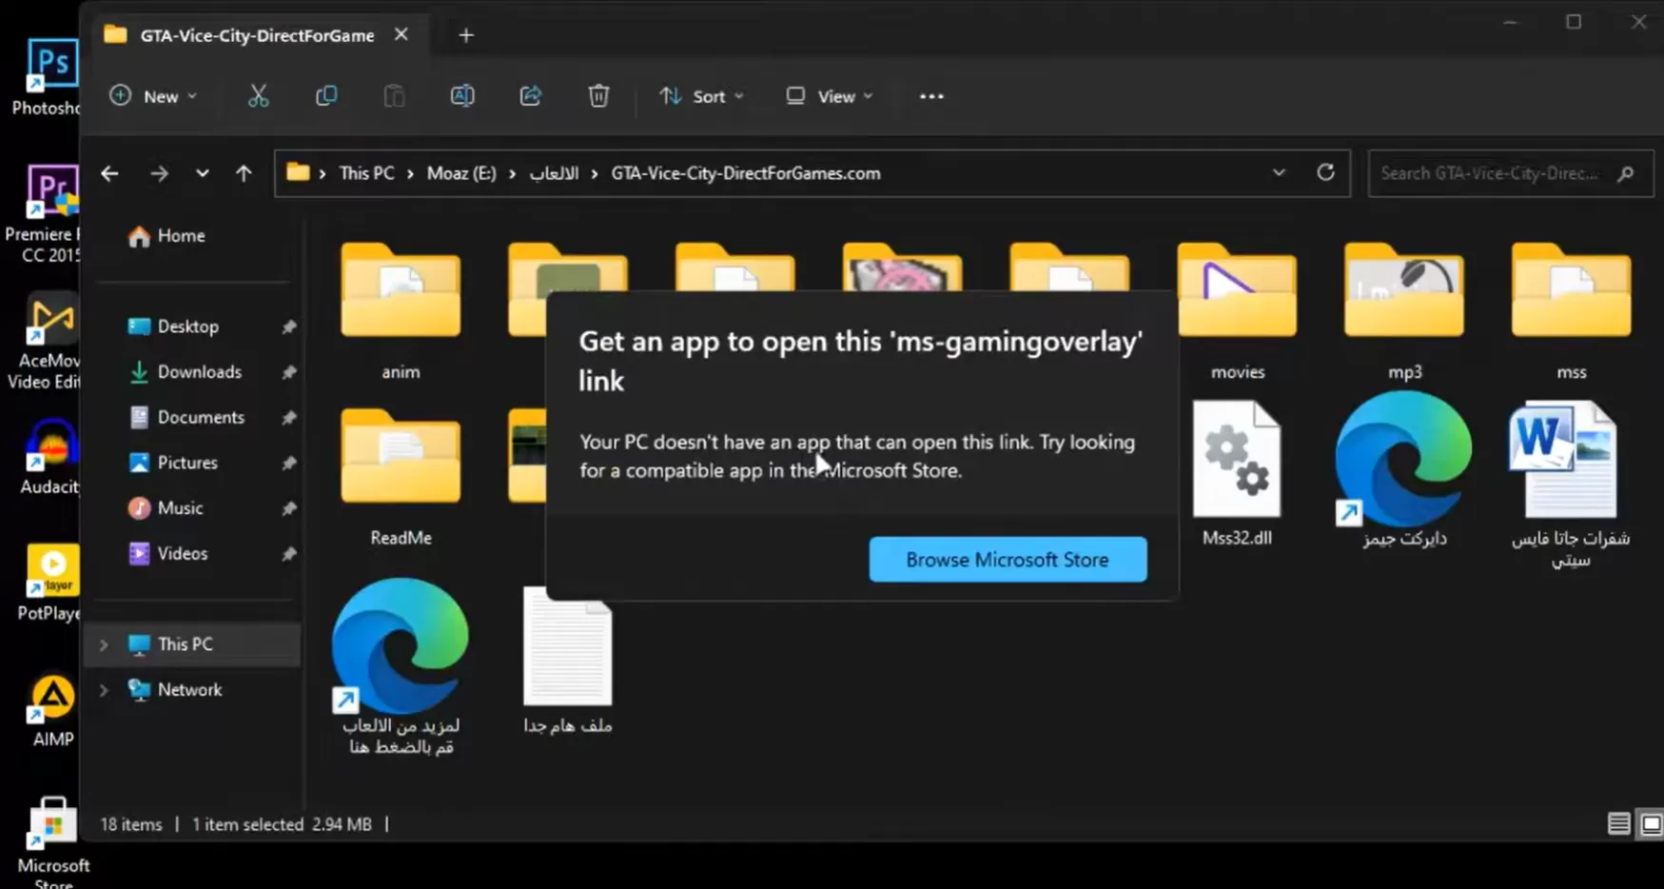
Task: Select the شفرات جاتا فايس سيتي Word document
Action: pos(1571,485)
